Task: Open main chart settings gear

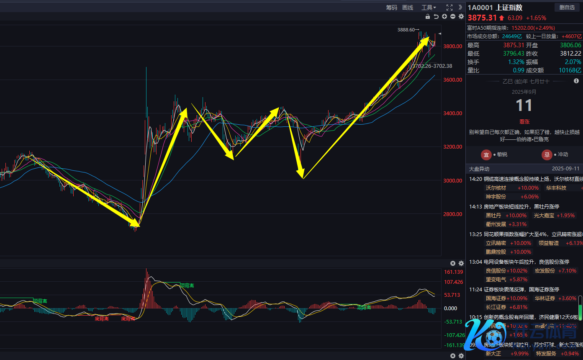Action: point(461,17)
